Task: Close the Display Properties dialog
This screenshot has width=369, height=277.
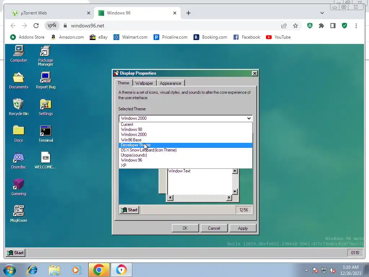Action: (254, 74)
